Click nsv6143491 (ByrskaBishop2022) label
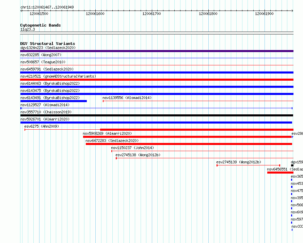The image size is (303, 243). [x=50, y=98]
